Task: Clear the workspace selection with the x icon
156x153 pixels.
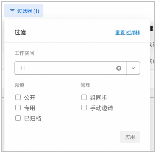Action: click(x=119, y=68)
